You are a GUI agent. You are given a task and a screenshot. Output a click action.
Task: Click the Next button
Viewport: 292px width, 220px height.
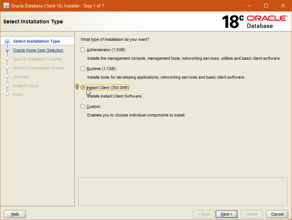227,214
